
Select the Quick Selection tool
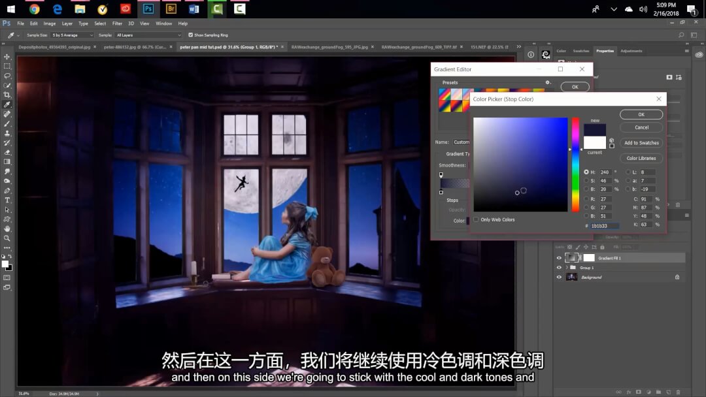[7, 85]
